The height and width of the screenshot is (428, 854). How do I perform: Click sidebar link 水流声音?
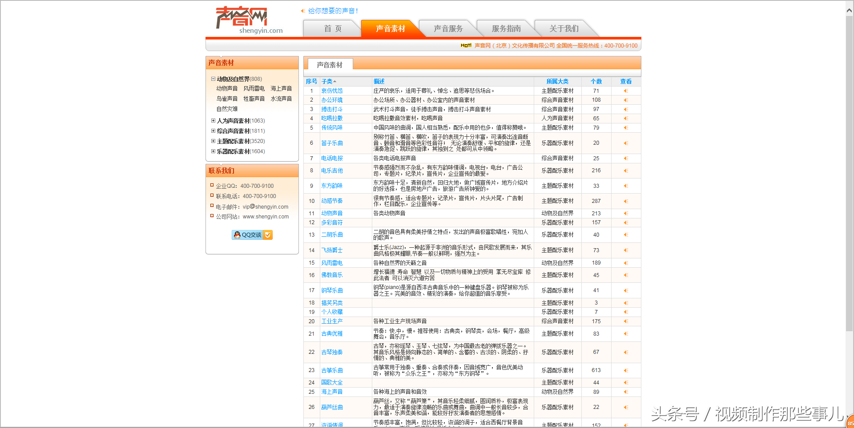point(281,99)
